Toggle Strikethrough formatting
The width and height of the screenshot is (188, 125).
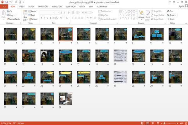[54, 18]
